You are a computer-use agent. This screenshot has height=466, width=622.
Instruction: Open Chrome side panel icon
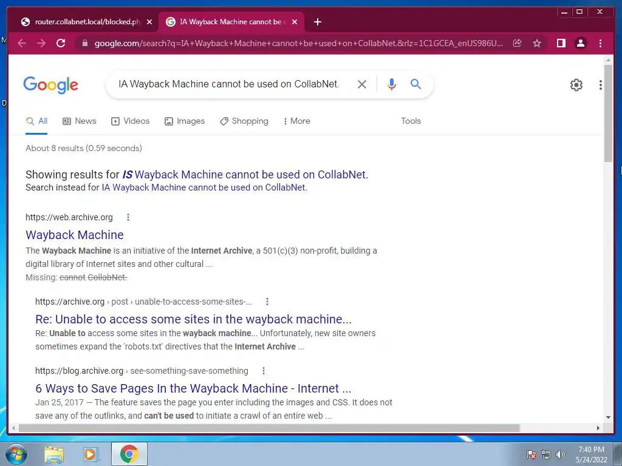561,43
